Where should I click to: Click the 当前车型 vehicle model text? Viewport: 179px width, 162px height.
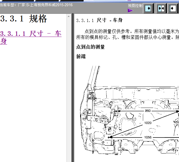point(36,5)
